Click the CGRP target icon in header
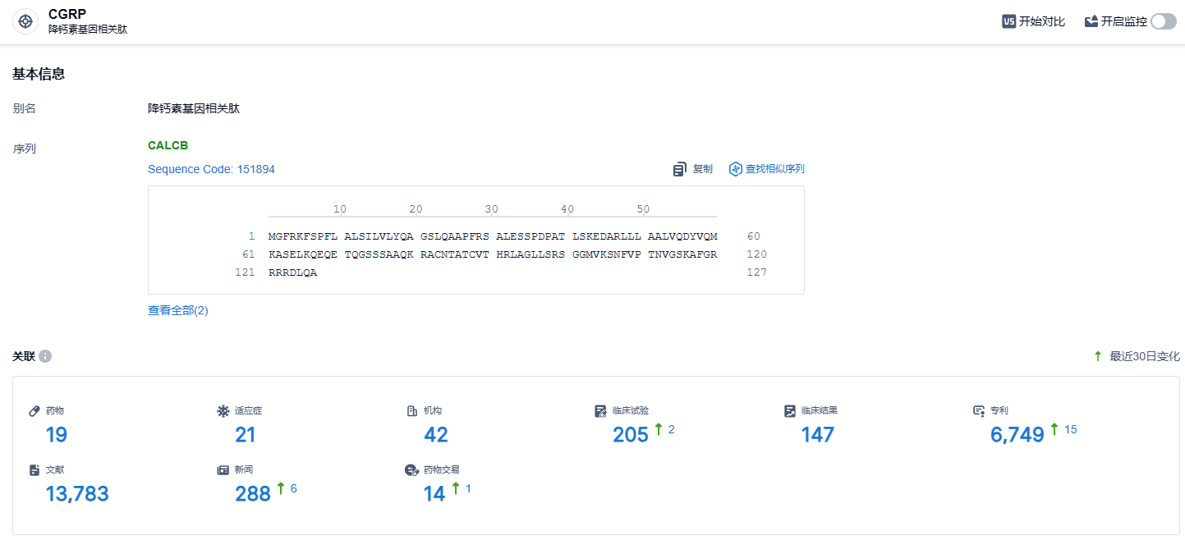The height and width of the screenshot is (540, 1185). [25, 21]
